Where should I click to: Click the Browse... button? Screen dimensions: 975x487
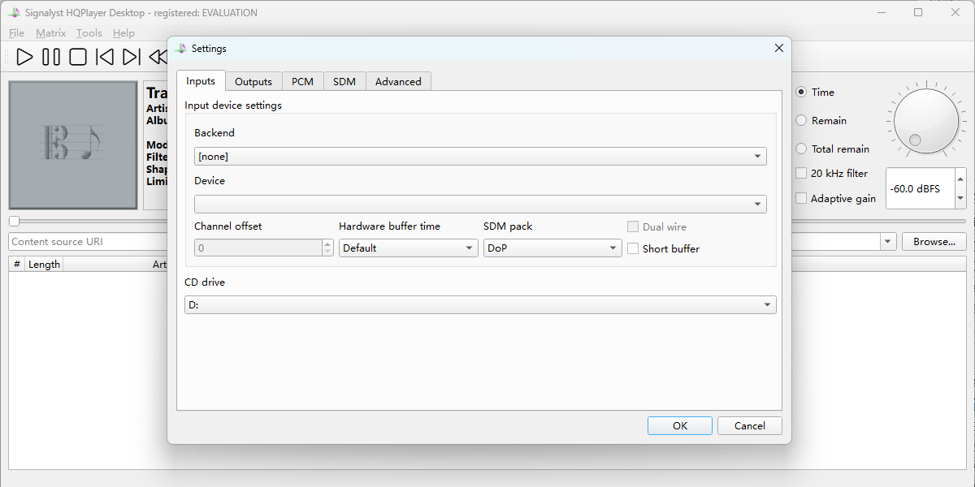pos(934,242)
